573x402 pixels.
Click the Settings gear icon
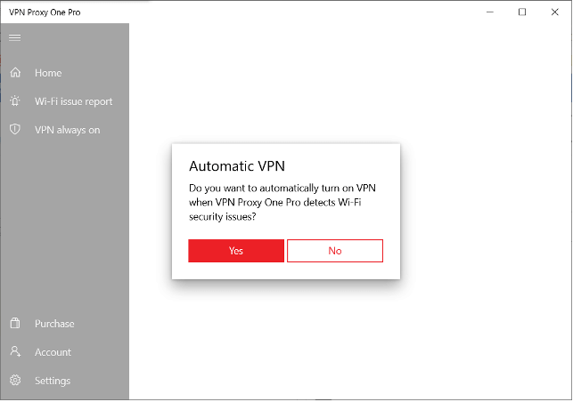pyautogui.click(x=14, y=381)
